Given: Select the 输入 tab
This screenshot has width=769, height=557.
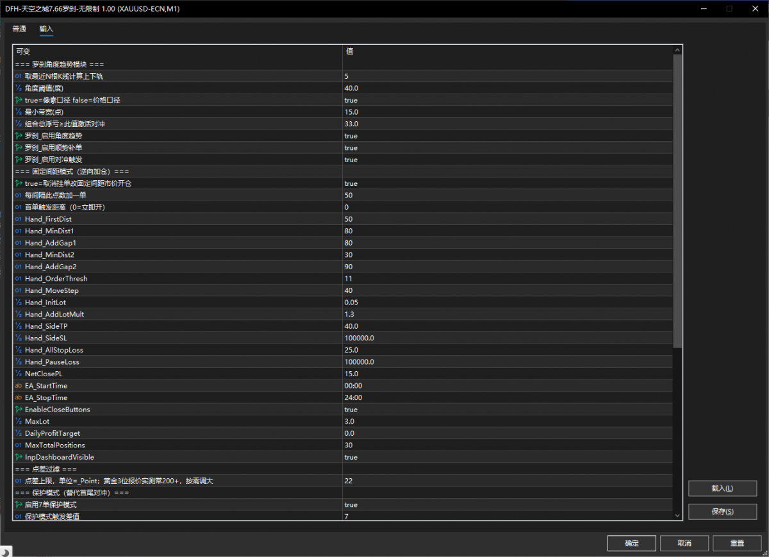Looking at the screenshot, I should [x=46, y=29].
